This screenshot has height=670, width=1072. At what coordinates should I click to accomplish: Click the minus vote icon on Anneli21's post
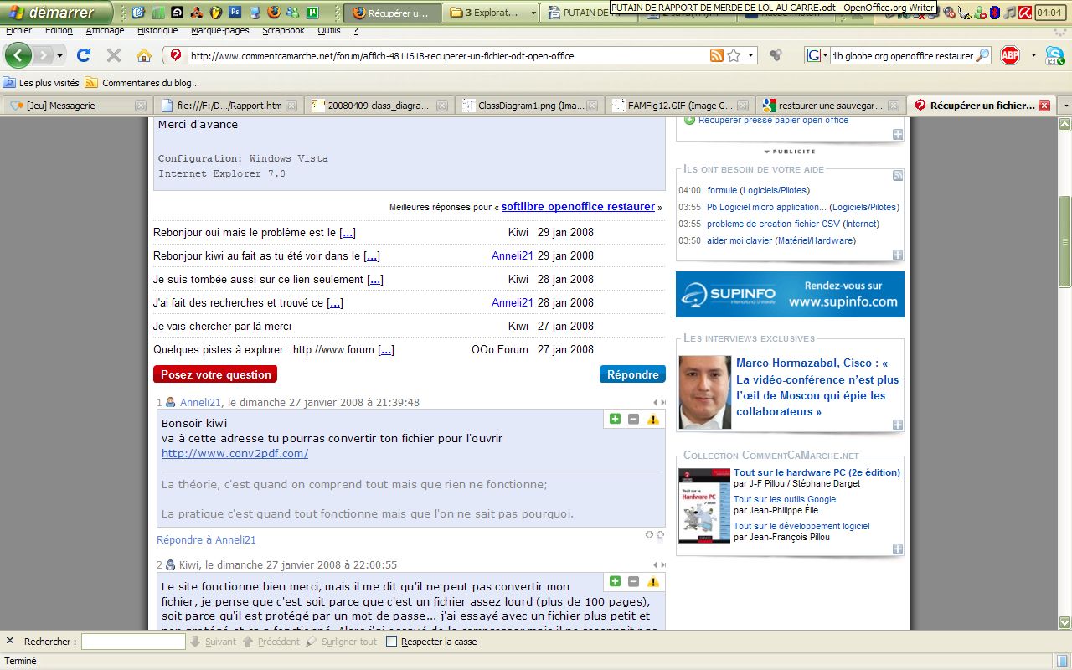pyautogui.click(x=633, y=419)
